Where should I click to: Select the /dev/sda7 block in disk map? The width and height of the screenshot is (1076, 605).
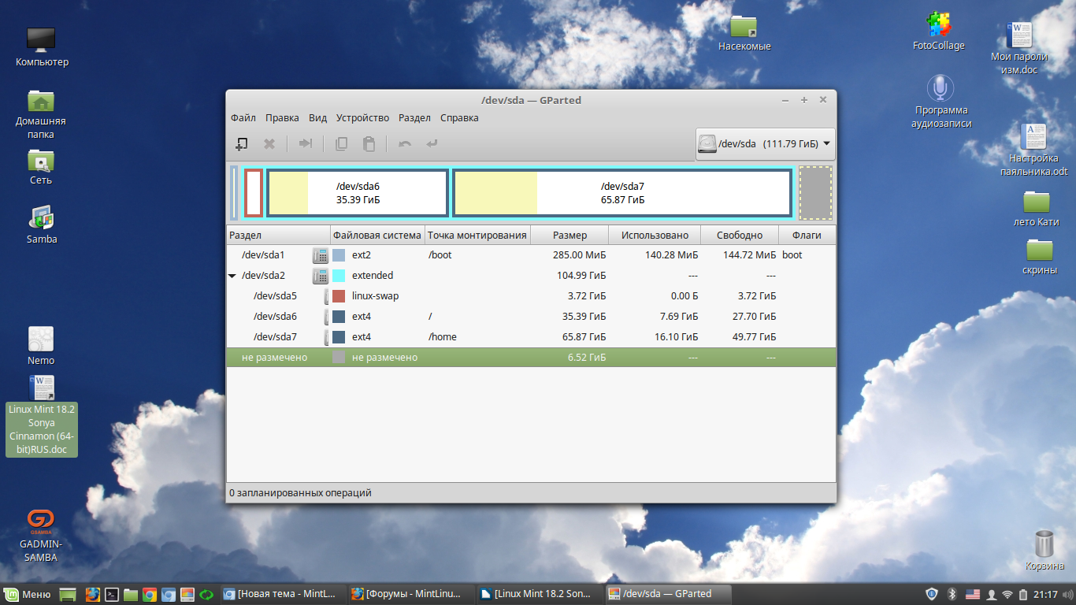click(622, 192)
